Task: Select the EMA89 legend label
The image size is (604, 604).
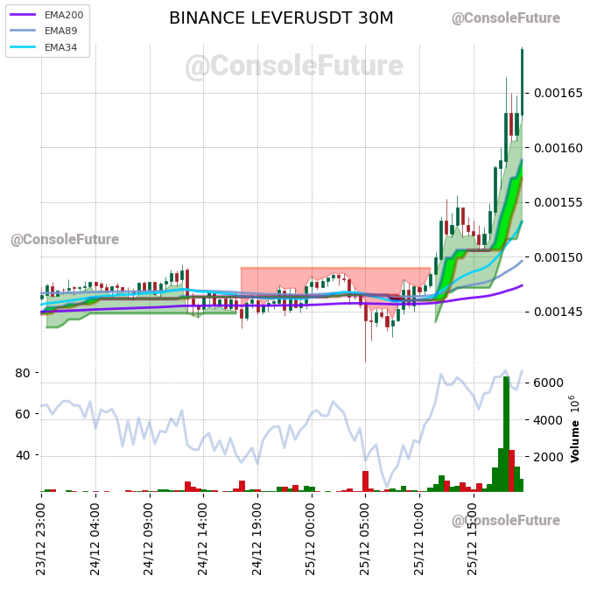Action: pos(61,31)
